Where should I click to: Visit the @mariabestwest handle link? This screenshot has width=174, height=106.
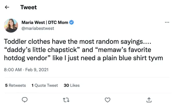(x=38, y=28)
